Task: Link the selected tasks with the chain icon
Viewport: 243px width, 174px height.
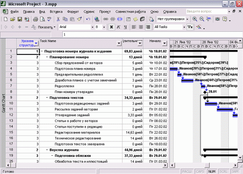Action: [x=106, y=19]
